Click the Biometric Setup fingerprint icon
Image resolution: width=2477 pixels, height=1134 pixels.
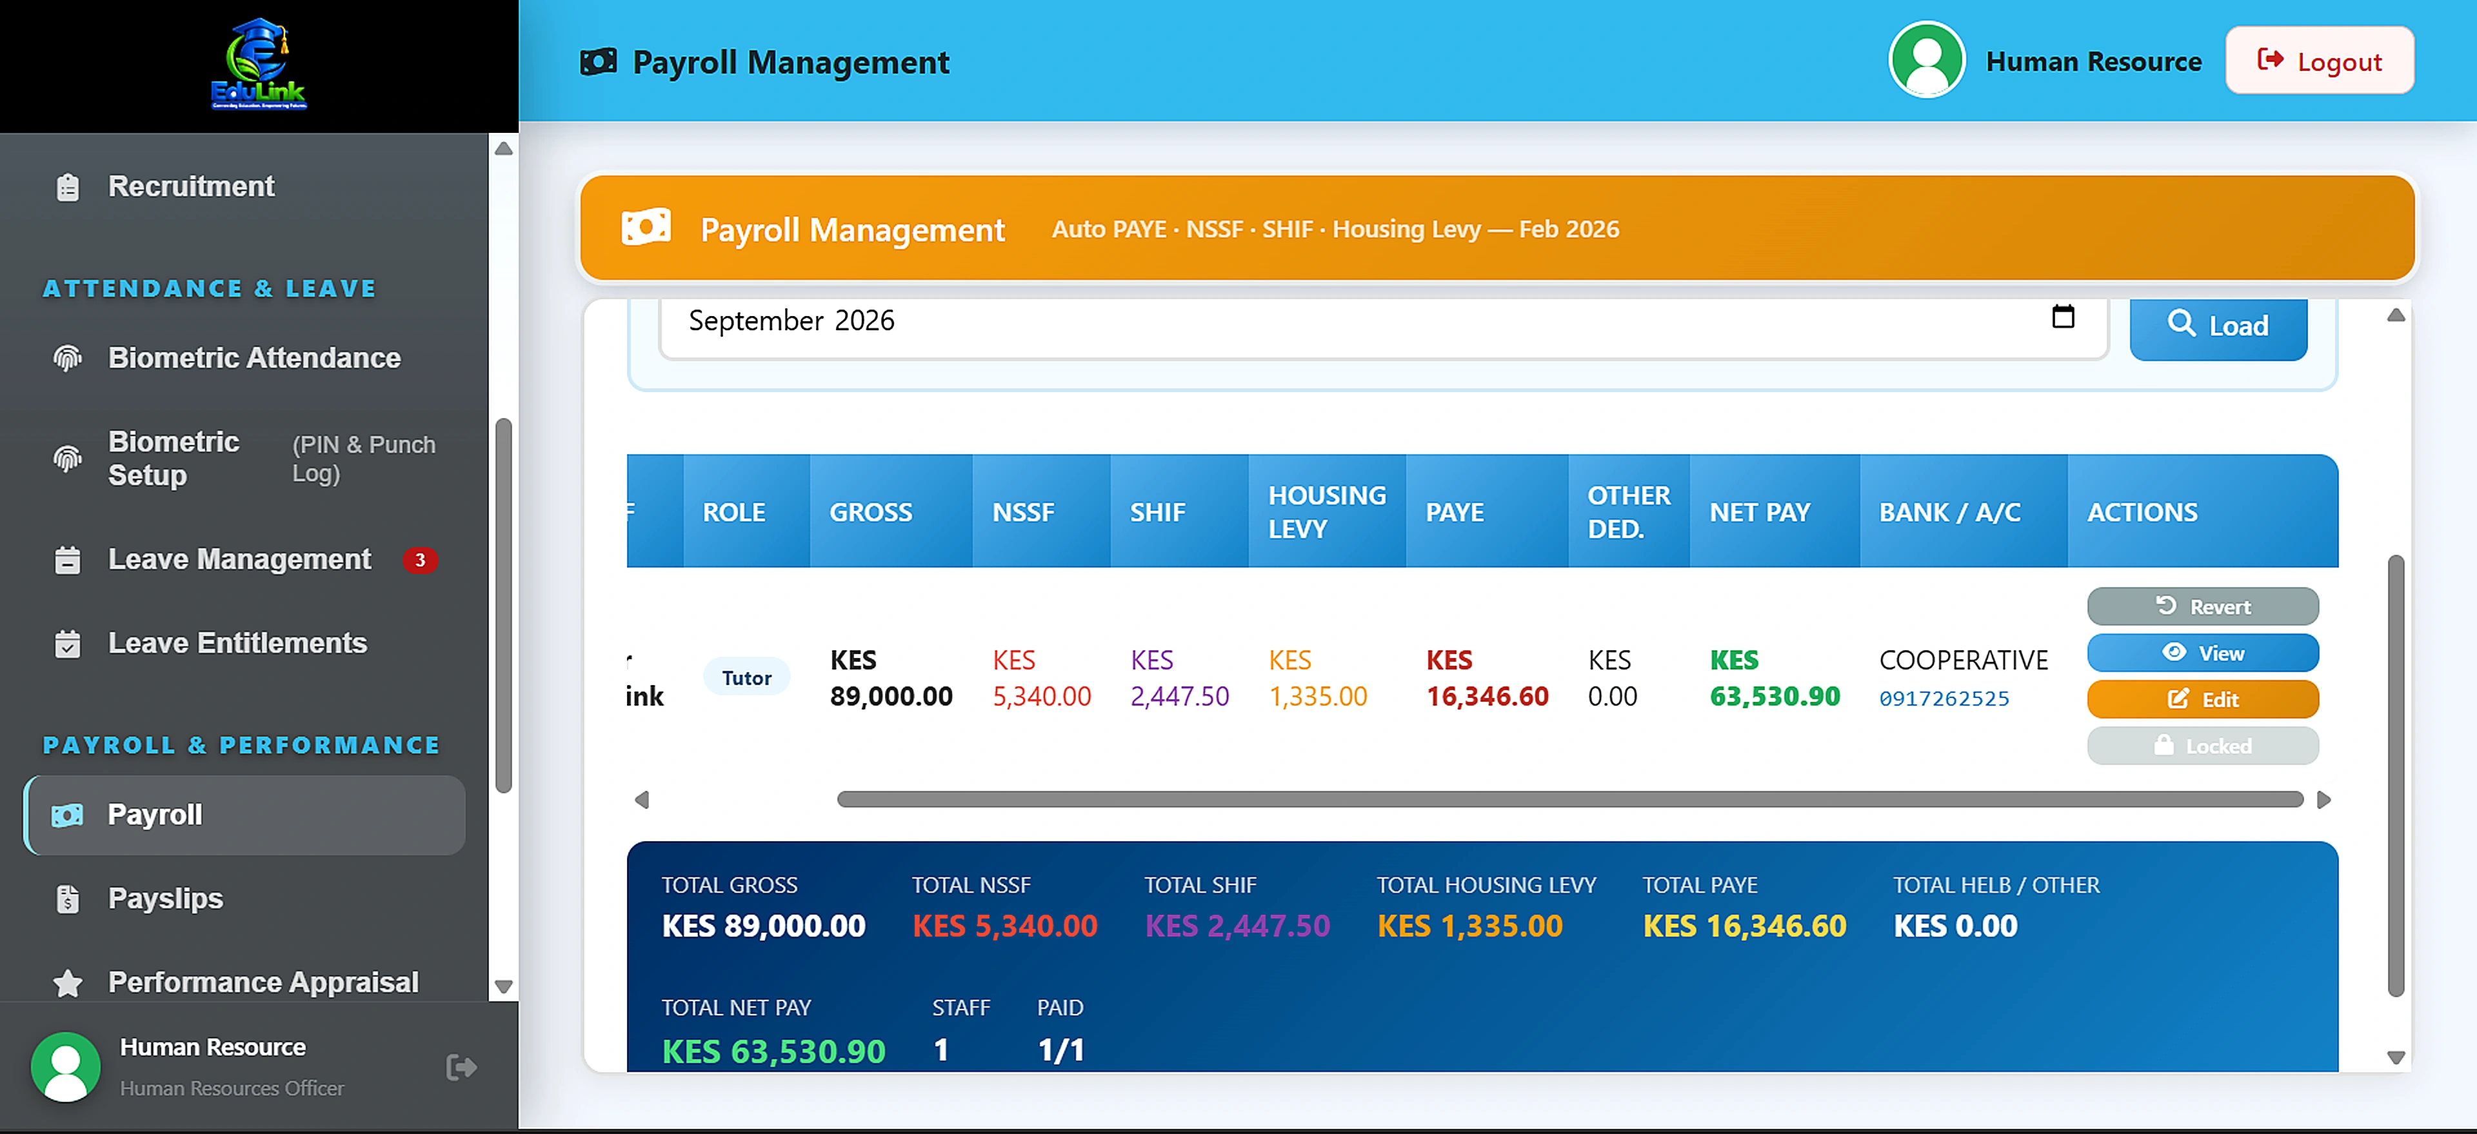(x=67, y=459)
